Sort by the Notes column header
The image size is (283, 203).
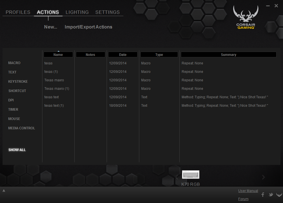(91, 54)
